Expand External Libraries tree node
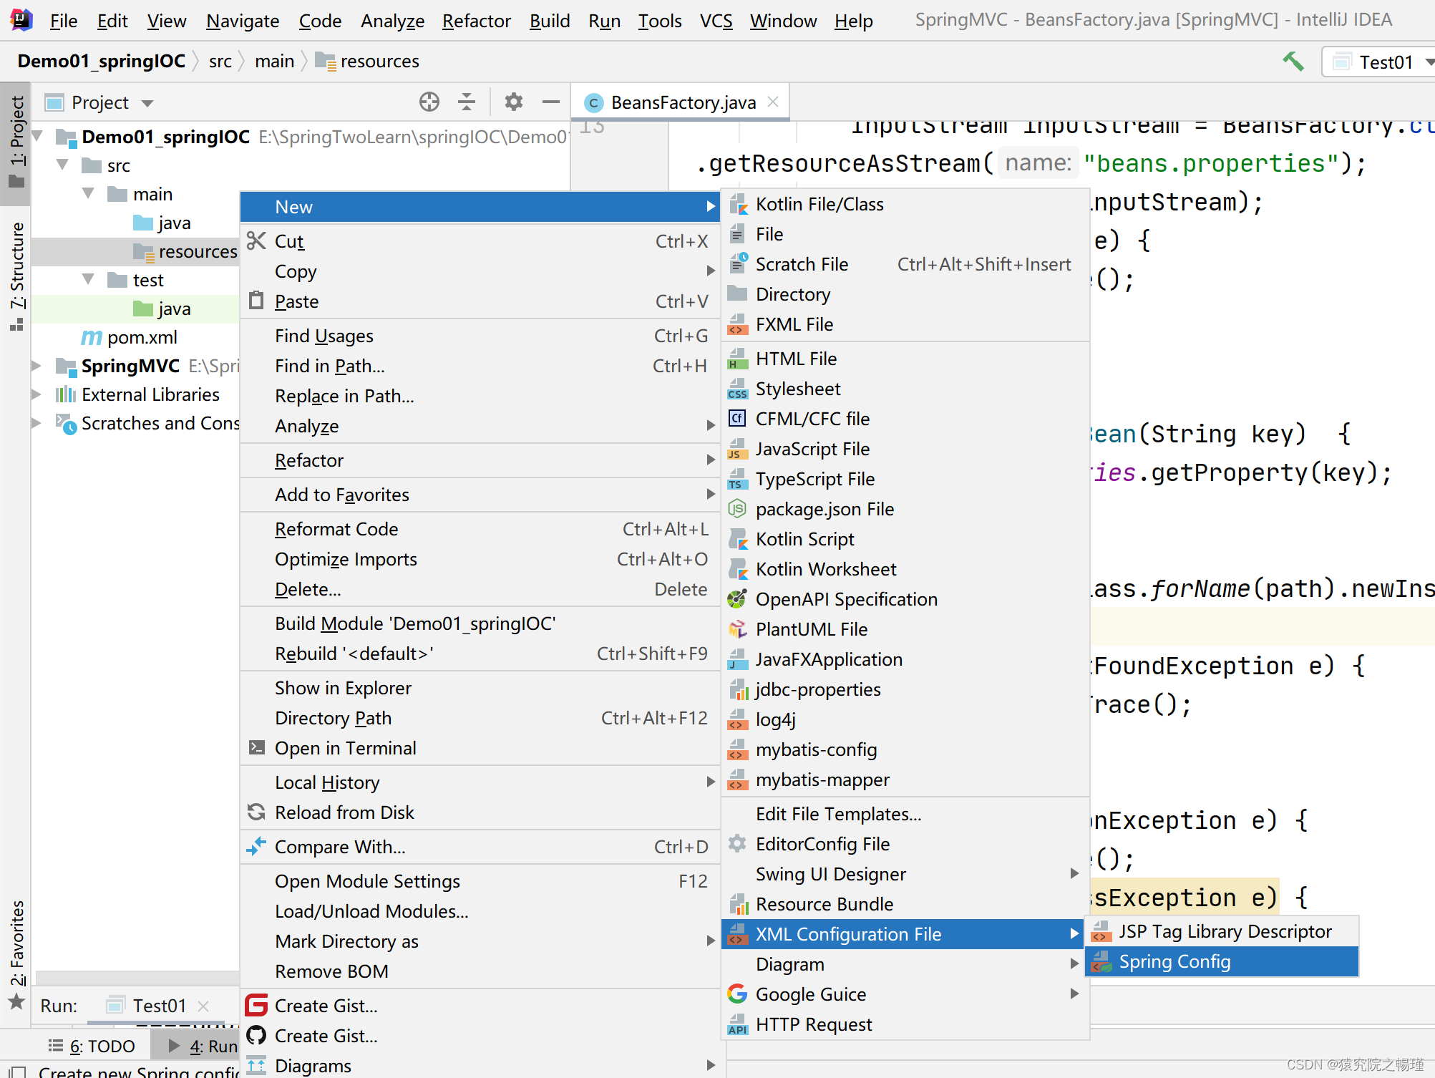1435x1078 pixels. tap(36, 394)
